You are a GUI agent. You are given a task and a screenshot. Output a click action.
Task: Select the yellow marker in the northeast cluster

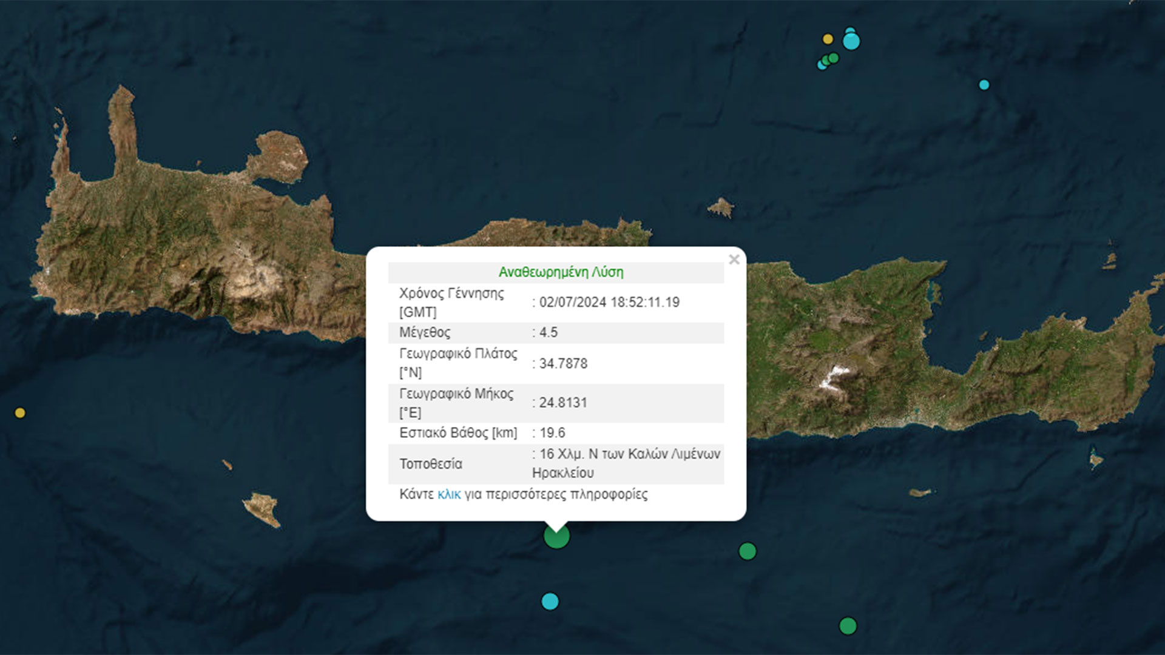(x=828, y=39)
